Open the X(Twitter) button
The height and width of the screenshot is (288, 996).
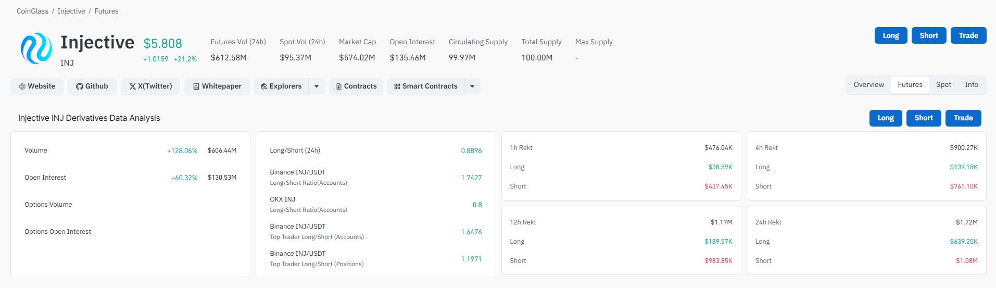click(x=150, y=86)
